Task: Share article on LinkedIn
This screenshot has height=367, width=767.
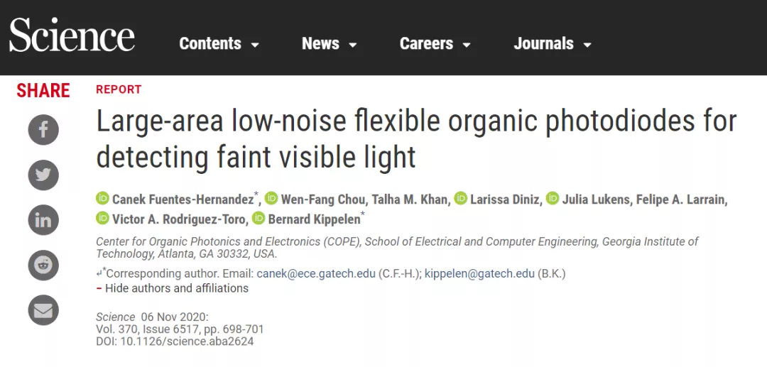Action: [x=43, y=220]
